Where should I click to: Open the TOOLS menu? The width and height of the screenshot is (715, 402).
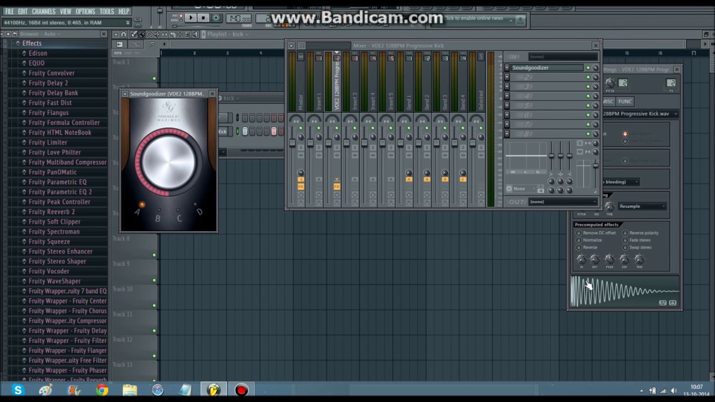tap(107, 11)
